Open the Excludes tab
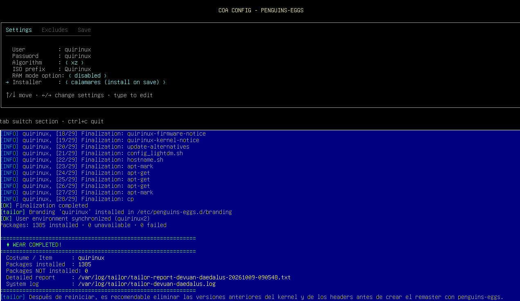The width and height of the screenshot is (520, 301). [x=55, y=30]
